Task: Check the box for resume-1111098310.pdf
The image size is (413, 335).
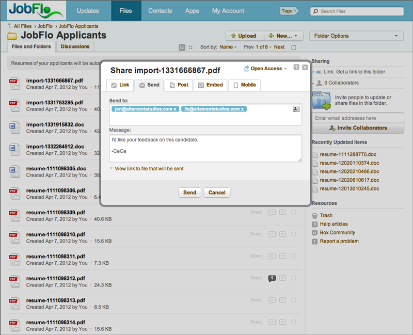Action: pos(294,234)
